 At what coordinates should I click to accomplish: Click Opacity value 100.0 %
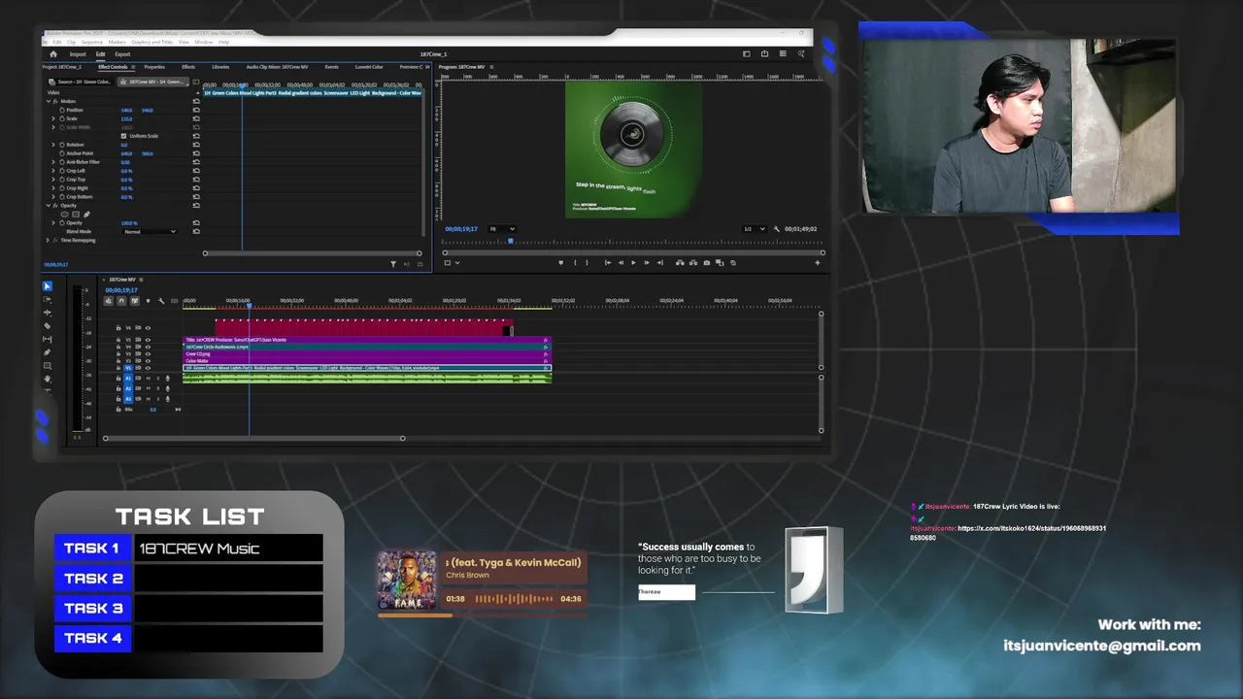tap(129, 223)
